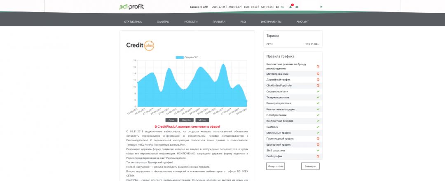This screenshot has width=445, height=181.
Task: Click the USD : 27.44 rate
Action: tap(218, 7)
